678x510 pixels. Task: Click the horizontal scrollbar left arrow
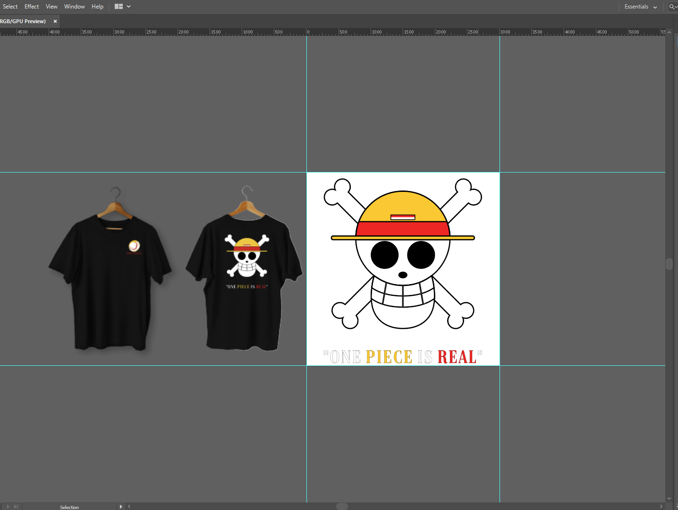pyautogui.click(x=129, y=507)
